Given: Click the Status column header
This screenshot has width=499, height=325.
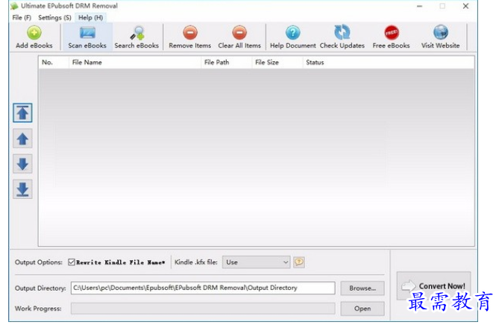Looking at the screenshot, I should tap(389, 63).
